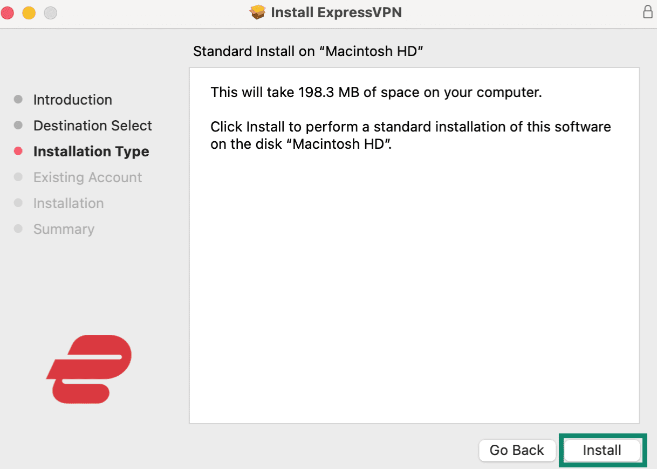Click the Installation step label
This screenshot has width=657, height=469.
coord(69,203)
